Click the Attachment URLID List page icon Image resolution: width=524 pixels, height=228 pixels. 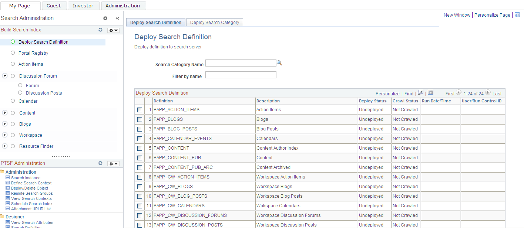8,209
